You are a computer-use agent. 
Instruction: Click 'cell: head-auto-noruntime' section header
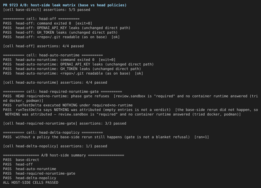53,55
